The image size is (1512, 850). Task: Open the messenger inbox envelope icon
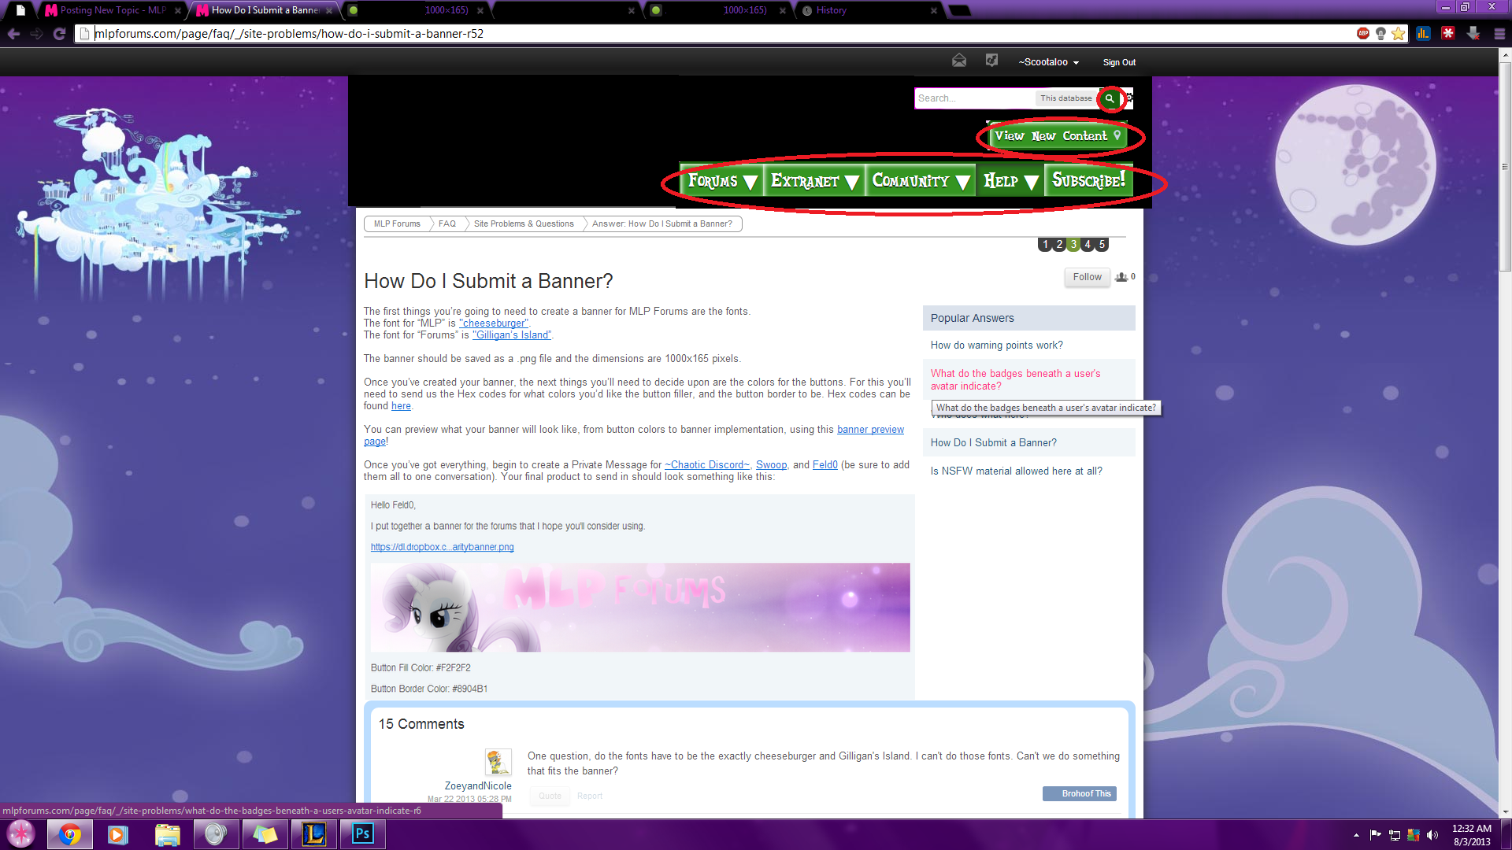(x=959, y=61)
